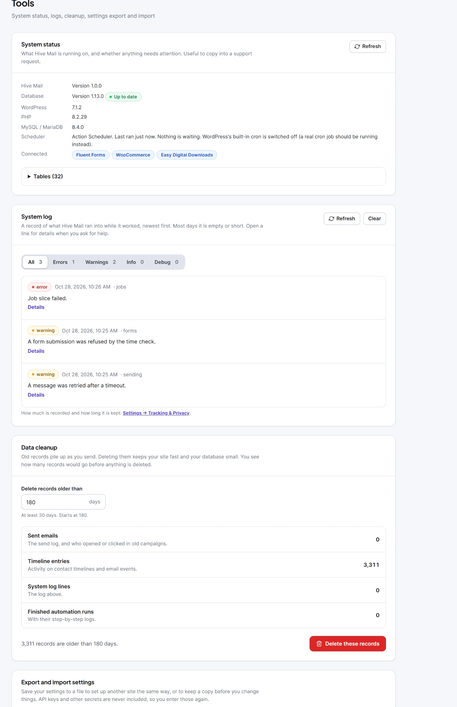Select the Errors log filter tab
Screen dimensions: 457x707
[x=63, y=262]
